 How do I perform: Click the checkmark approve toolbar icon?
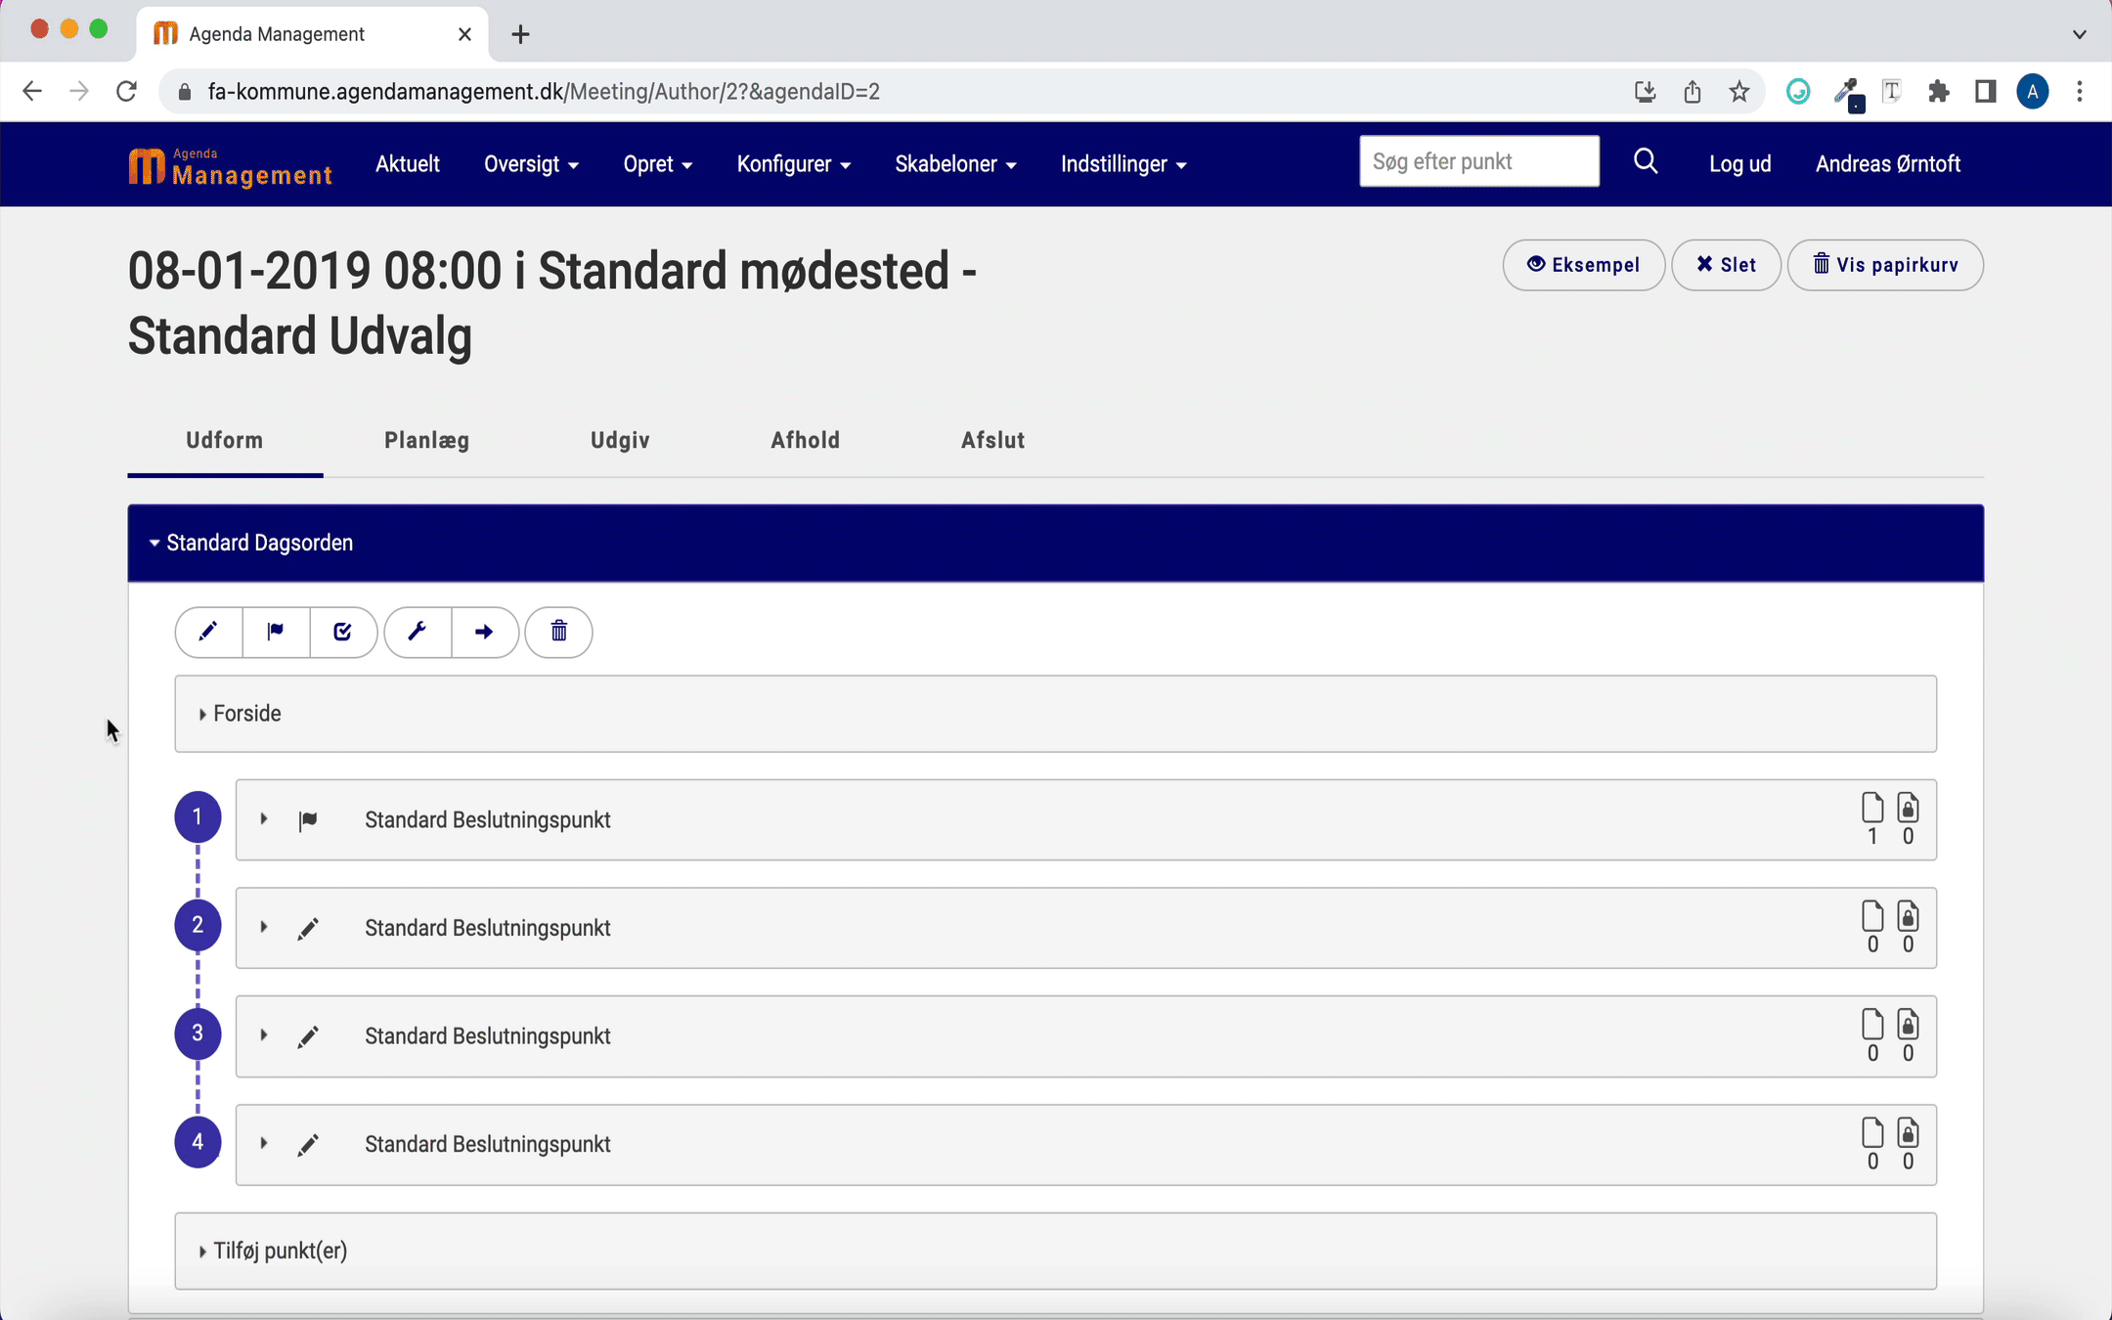point(342,632)
